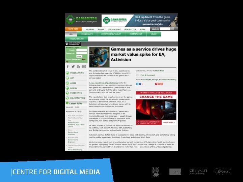243x182 pixels.
Task: Click the Design category icon
Action: pyautogui.click(x=67, y=88)
